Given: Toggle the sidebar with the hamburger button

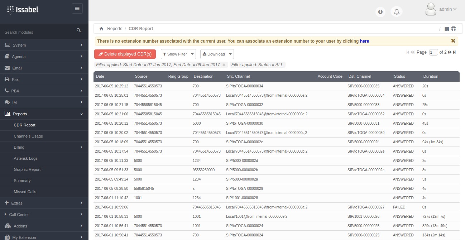Looking at the screenshot, I should [77, 8].
